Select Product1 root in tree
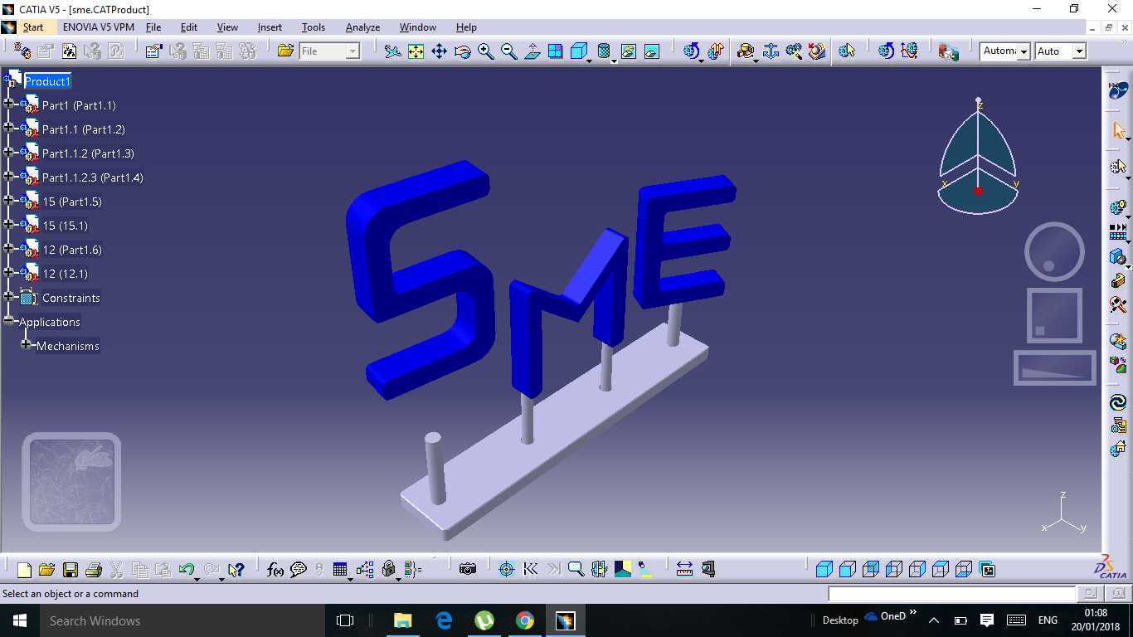This screenshot has width=1133, height=637. click(x=47, y=81)
